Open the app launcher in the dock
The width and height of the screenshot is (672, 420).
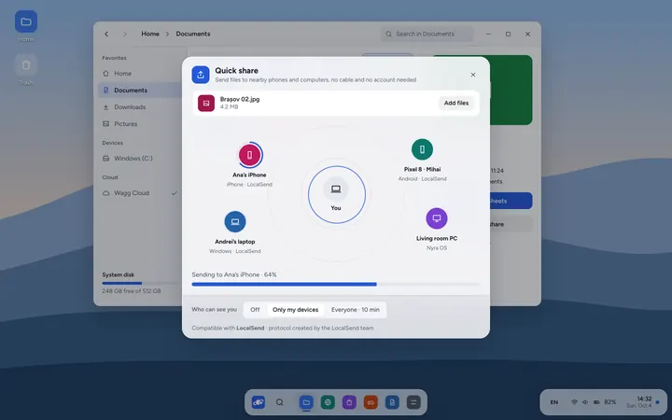pos(258,402)
